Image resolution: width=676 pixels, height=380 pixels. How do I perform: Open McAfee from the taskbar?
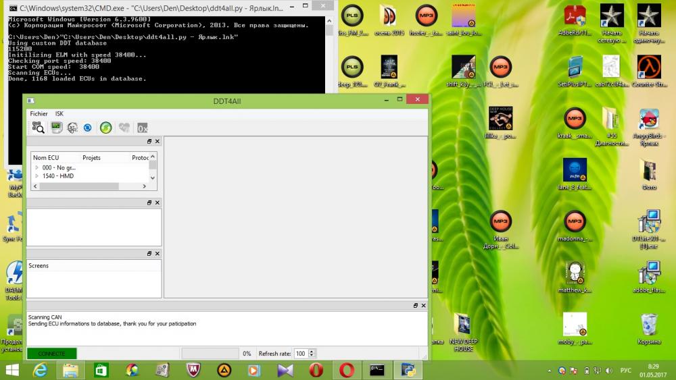click(x=193, y=370)
